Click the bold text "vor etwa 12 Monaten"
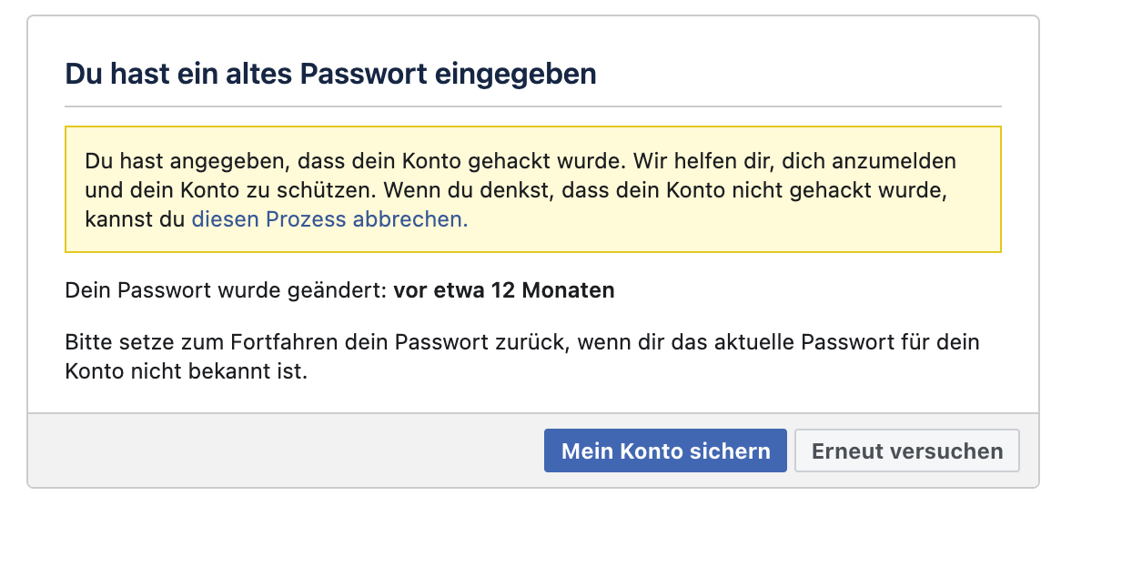1132x577 pixels. pyautogui.click(x=504, y=291)
